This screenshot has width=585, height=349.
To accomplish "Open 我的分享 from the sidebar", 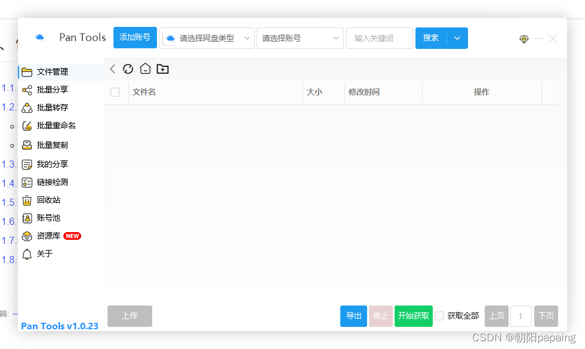I will tap(61, 164).
